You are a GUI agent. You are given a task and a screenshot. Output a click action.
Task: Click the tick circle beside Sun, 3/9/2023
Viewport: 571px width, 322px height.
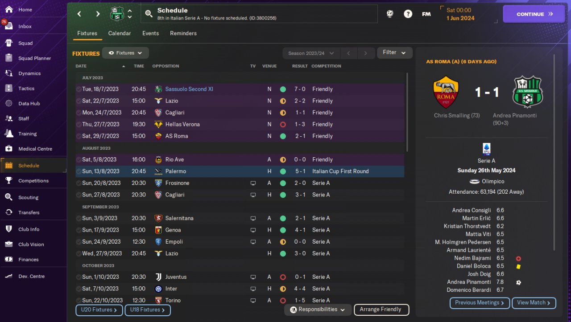[x=79, y=218]
